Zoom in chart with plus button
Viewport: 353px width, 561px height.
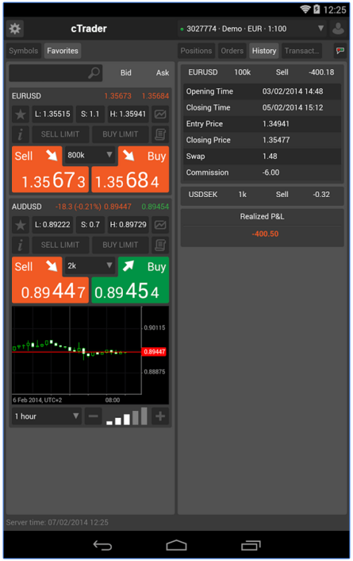tap(160, 416)
